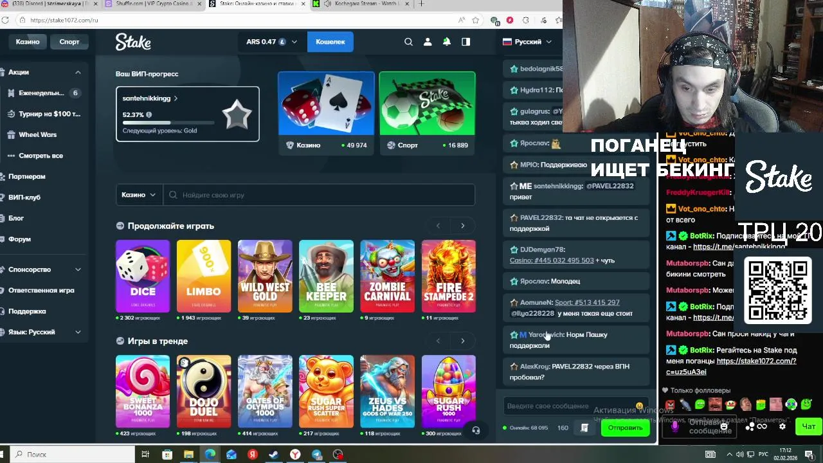Expand the Язык: Русский sidebar selector
823x463 pixels.
[x=78, y=332]
